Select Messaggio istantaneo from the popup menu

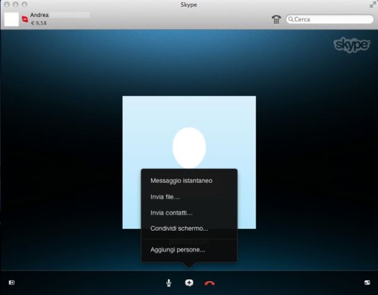[181, 181]
